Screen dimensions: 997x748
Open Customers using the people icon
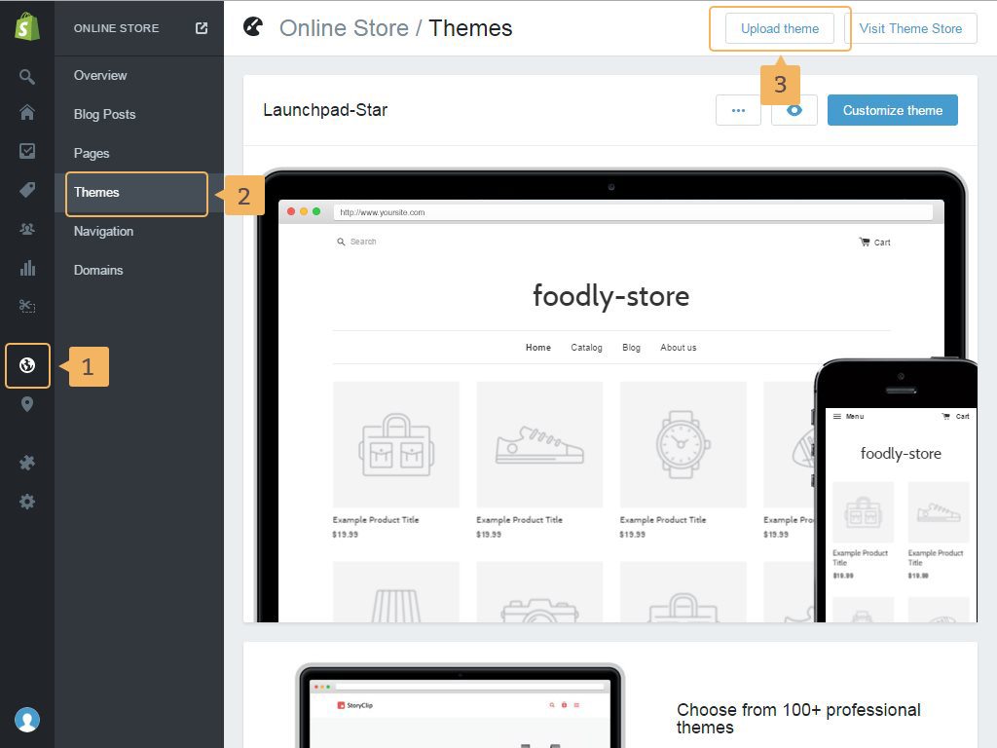click(x=27, y=229)
